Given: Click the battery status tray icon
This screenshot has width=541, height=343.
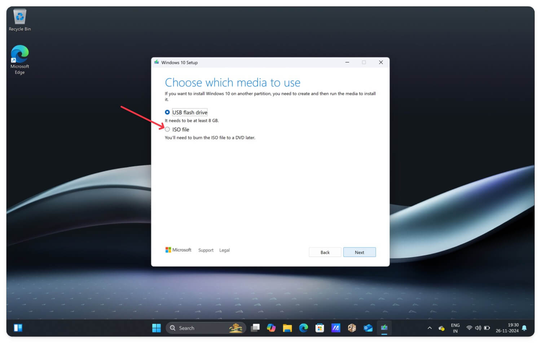Looking at the screenshot, I should pos(487,328).
